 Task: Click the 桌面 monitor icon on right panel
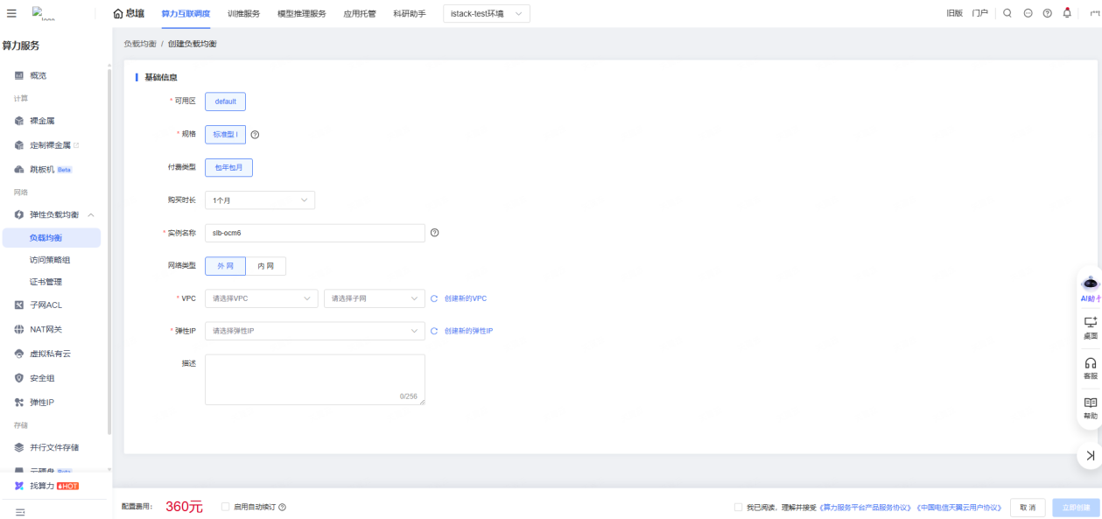point(1090,326)
